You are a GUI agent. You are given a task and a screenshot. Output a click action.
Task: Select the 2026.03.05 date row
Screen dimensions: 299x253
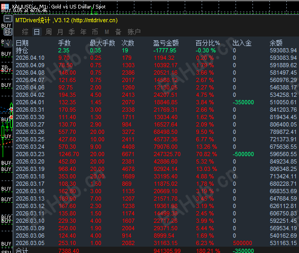(x=30, y=243)
